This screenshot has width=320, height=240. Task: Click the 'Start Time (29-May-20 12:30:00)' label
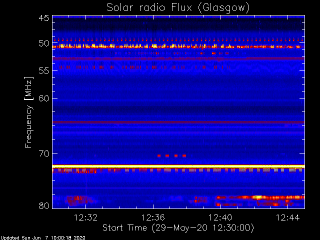[178, 228]
